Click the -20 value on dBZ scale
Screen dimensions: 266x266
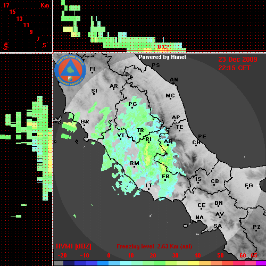62,255
